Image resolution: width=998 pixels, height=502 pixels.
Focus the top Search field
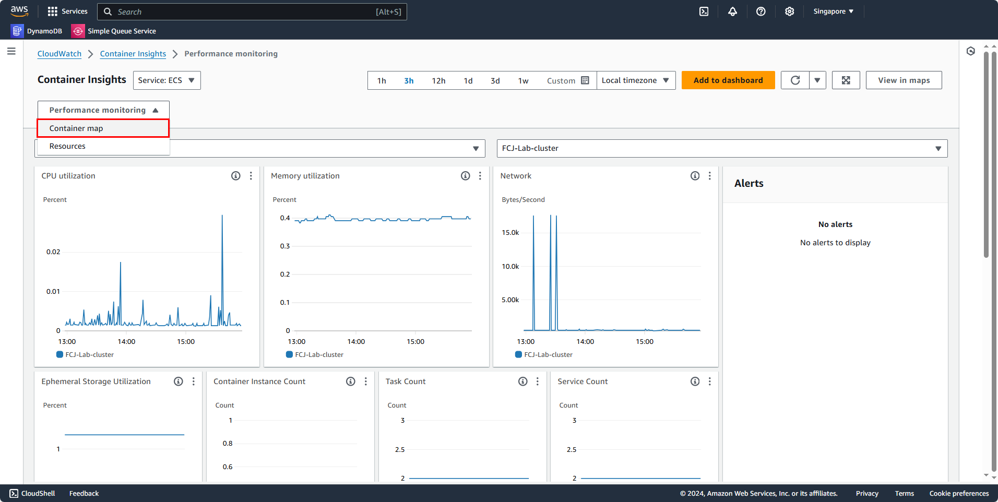(252, 11)
